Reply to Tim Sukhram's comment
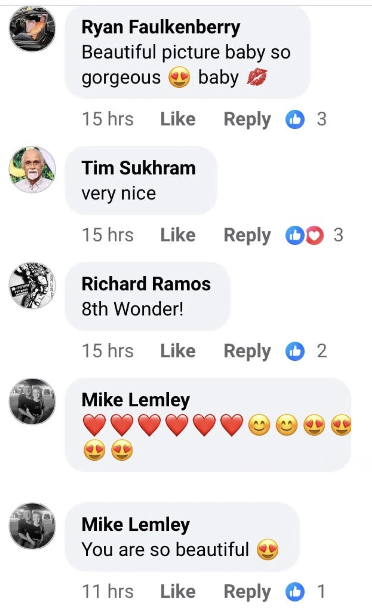This screenshot has height=610, width=372. [247, 236]
